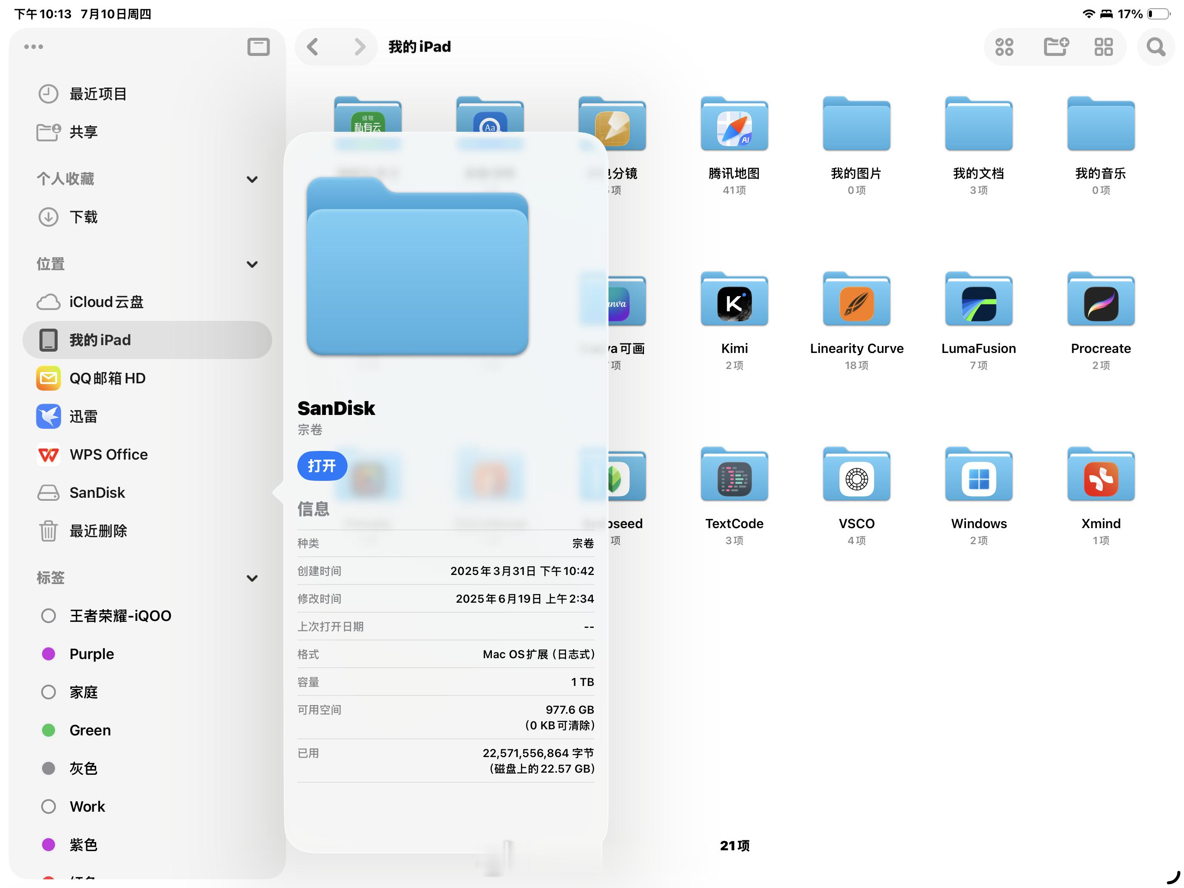Select the 灰色 tag
This screenshot has height=888, width=1184.
147,769
